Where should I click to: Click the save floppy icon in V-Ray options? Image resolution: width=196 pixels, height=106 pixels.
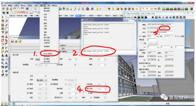(12, 41)
